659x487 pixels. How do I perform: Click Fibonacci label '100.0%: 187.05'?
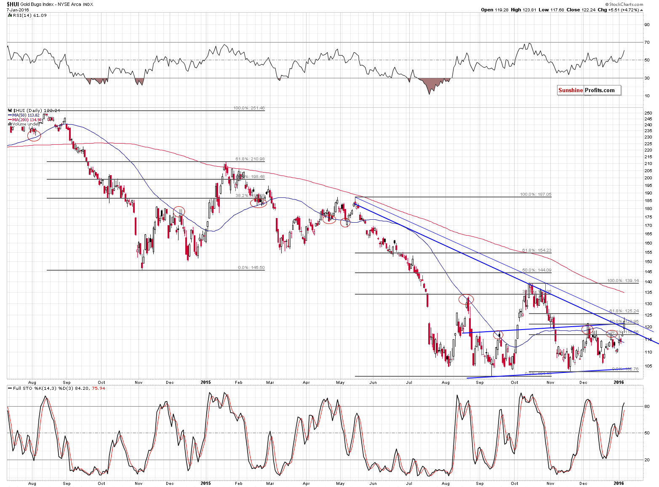click(536, 194)
